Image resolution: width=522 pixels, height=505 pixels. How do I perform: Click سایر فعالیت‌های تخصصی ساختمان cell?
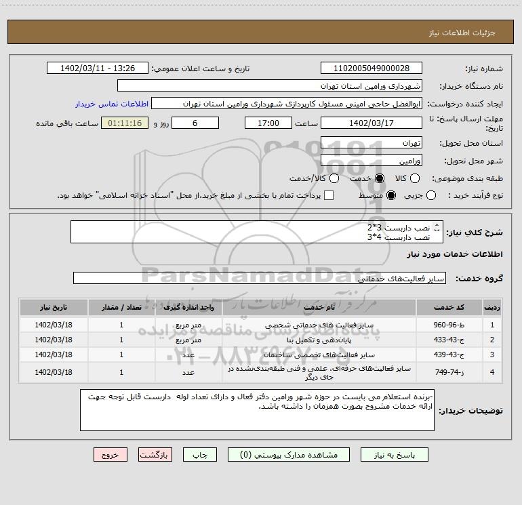[x=319, y=355]
